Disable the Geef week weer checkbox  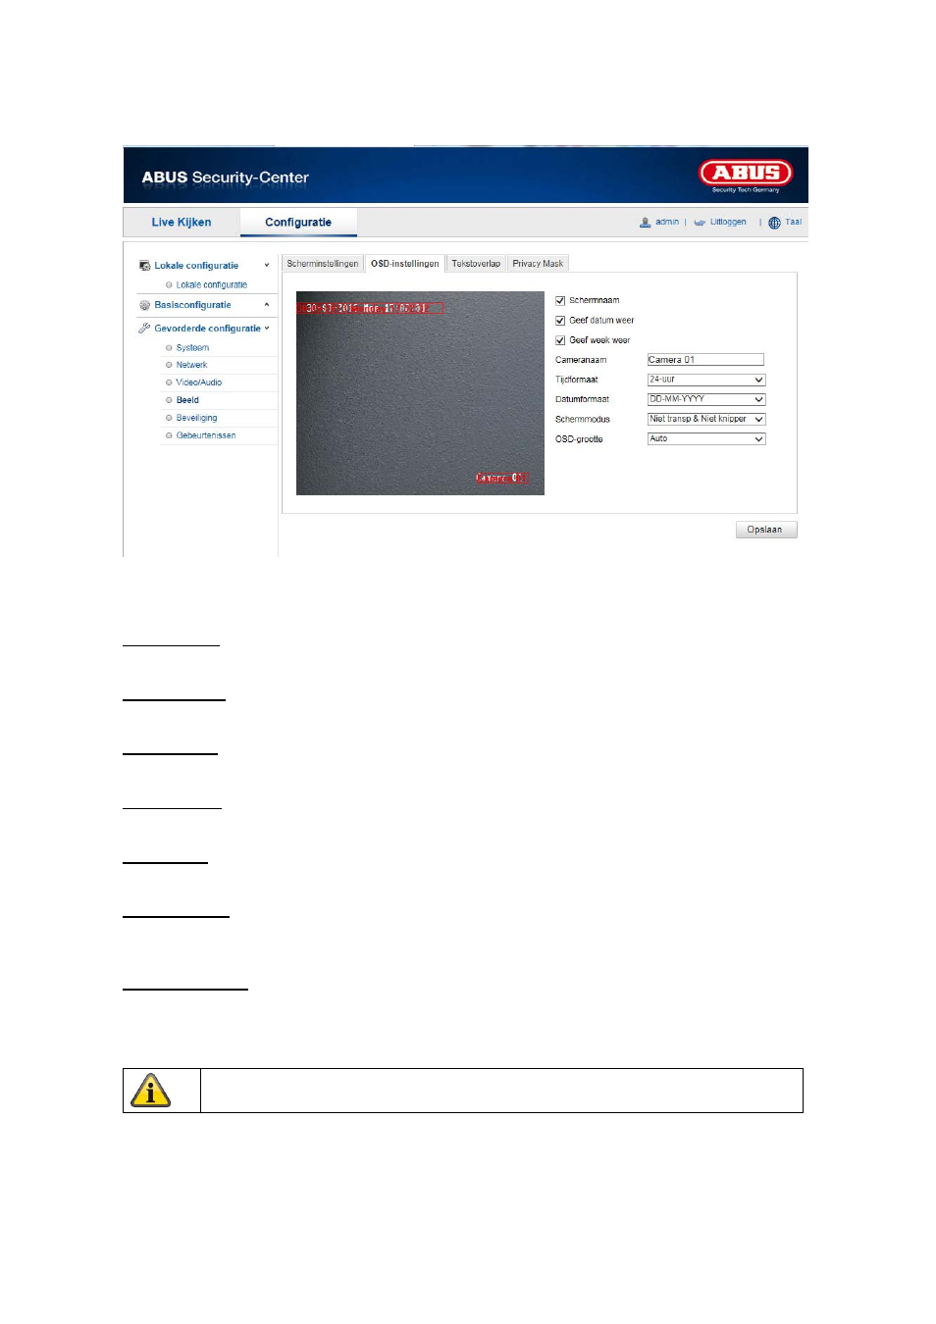coord(560,340)
